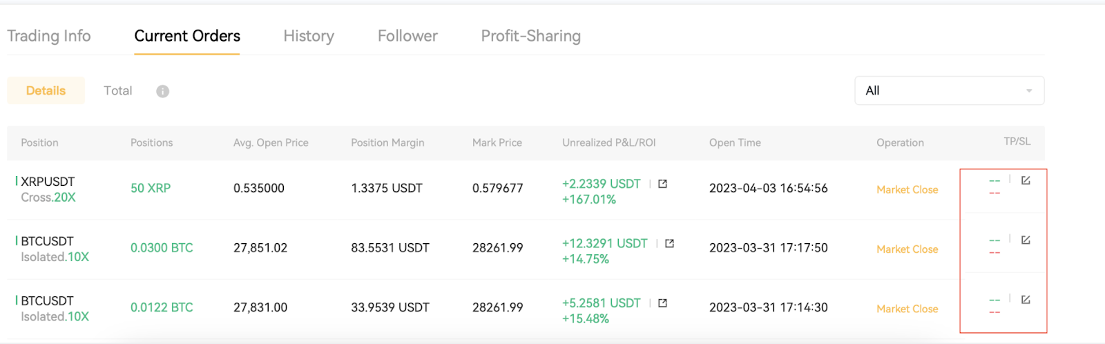The height and width of the screenshot is (344, 1105).
Task: Edit TP/SL for the XRPUSDT position
Action: [x=1026, y=180]
